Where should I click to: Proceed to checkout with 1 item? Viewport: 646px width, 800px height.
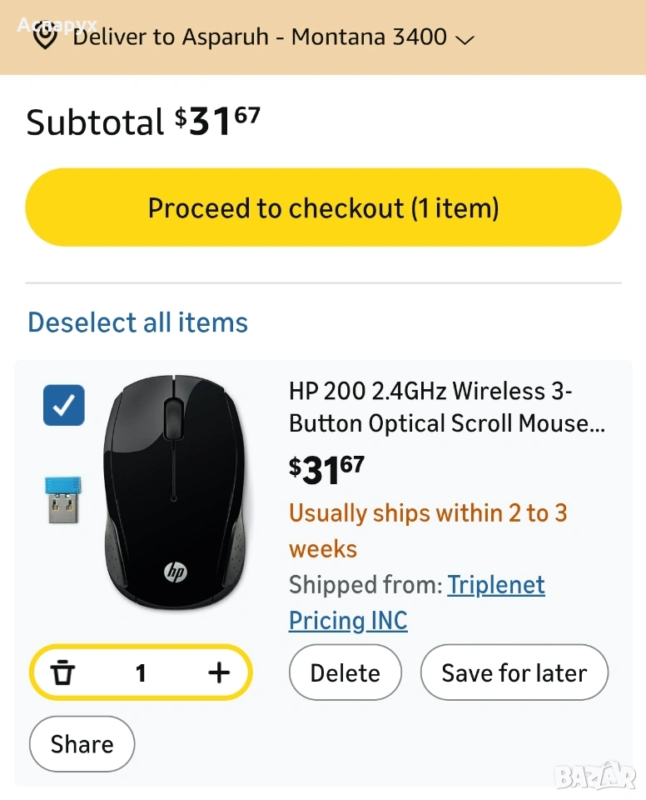(x=323, y=207)
